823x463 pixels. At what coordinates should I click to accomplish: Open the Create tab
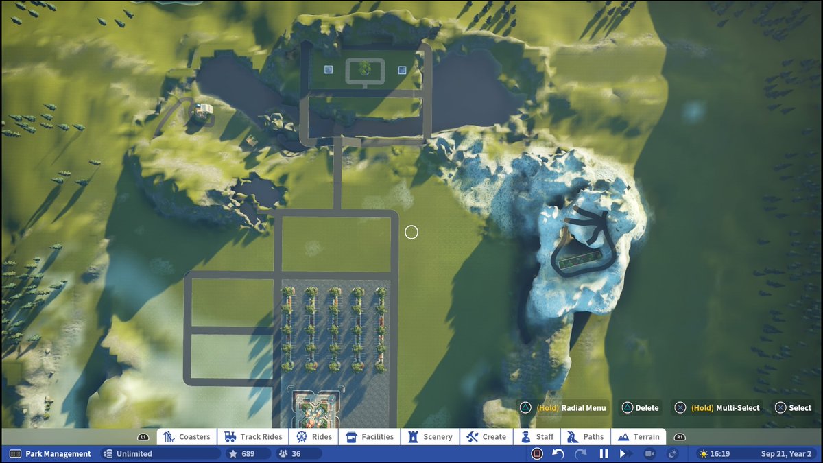(x=487, y=437)
